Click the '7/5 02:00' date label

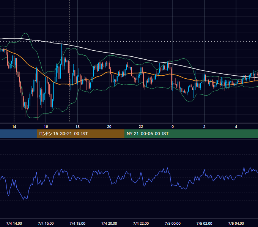pos(205,223)
